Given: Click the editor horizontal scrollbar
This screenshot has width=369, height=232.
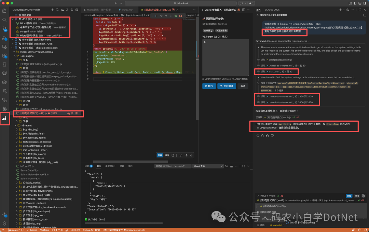Looking at the screenshot, I should click(131, 161).
